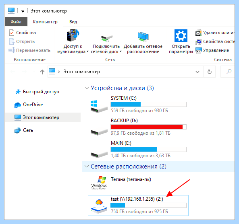Switch to the Вид ribbon tab

click(x=73, y=22)
